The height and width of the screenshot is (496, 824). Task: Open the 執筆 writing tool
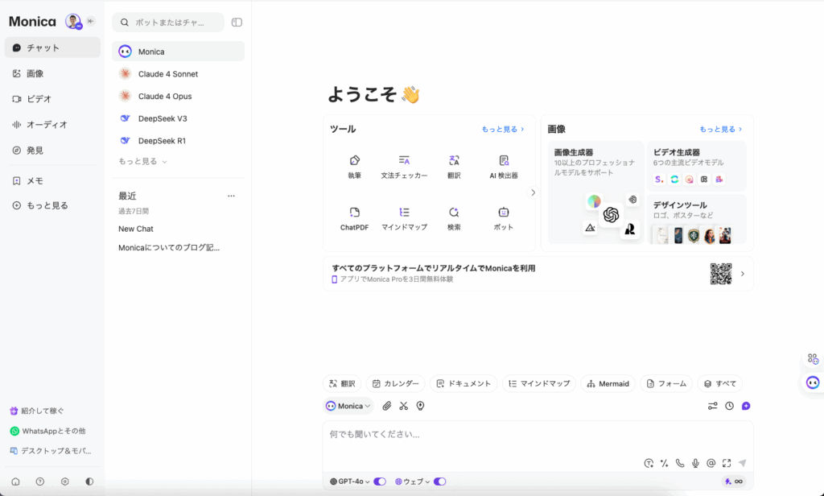[x=354, y=166]
